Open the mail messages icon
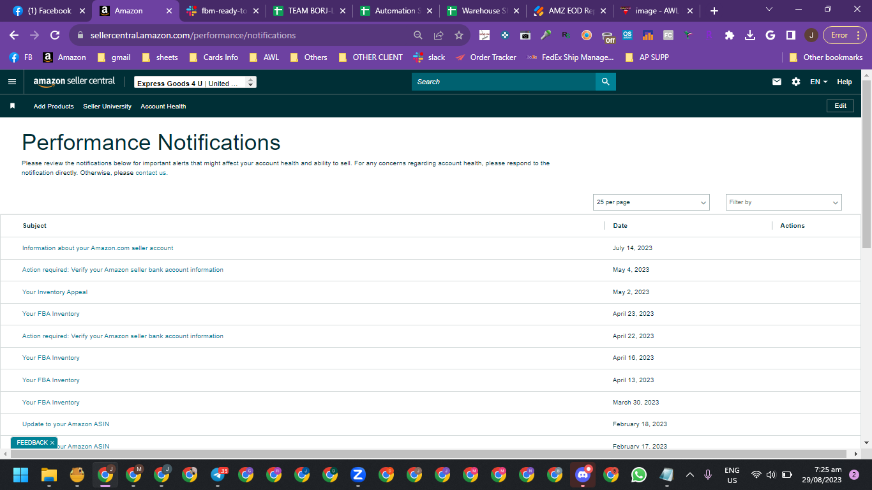The height and width of the screenshot is (490, 872). [777, 82]
